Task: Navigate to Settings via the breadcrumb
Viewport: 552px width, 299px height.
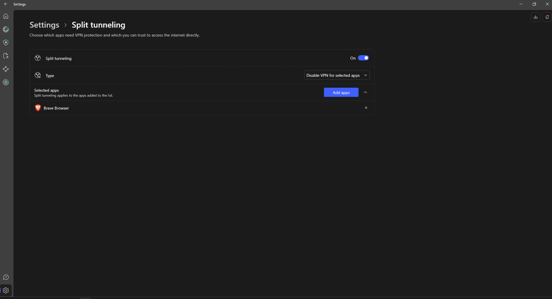Action: (44, 25)
